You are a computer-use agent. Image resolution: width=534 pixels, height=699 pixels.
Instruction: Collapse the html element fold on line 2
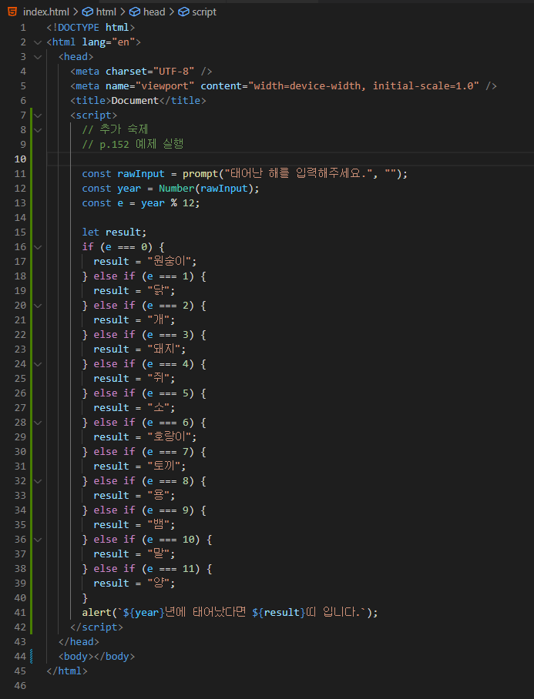[38, 42]
